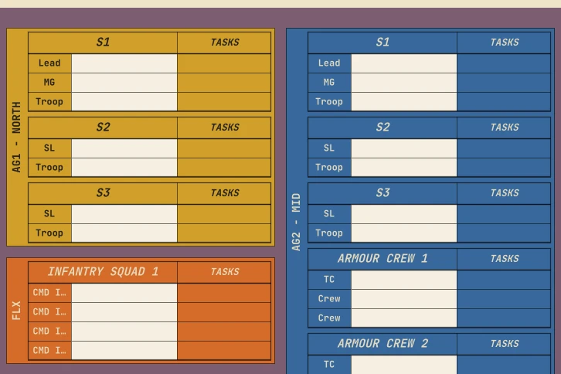Image resolution: width=561 pixels, height=374 pixels.
Task: Click the Lead name field in AG1 North S1
Action: tap(124, 63)
